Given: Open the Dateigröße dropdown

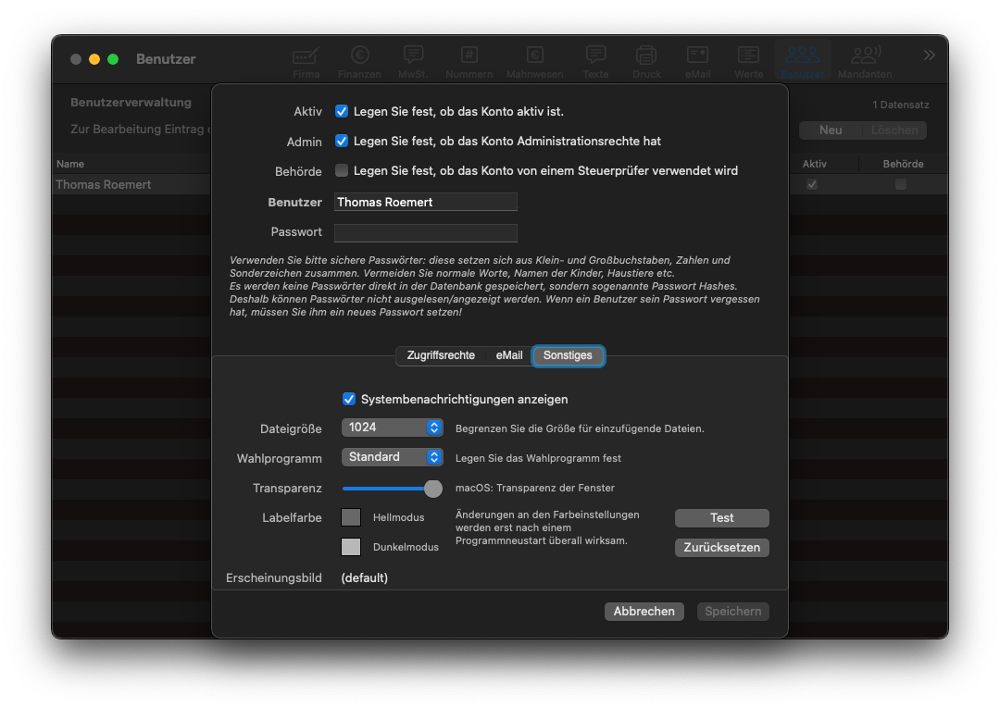Looking at the screenshot, I should [393, 428].
